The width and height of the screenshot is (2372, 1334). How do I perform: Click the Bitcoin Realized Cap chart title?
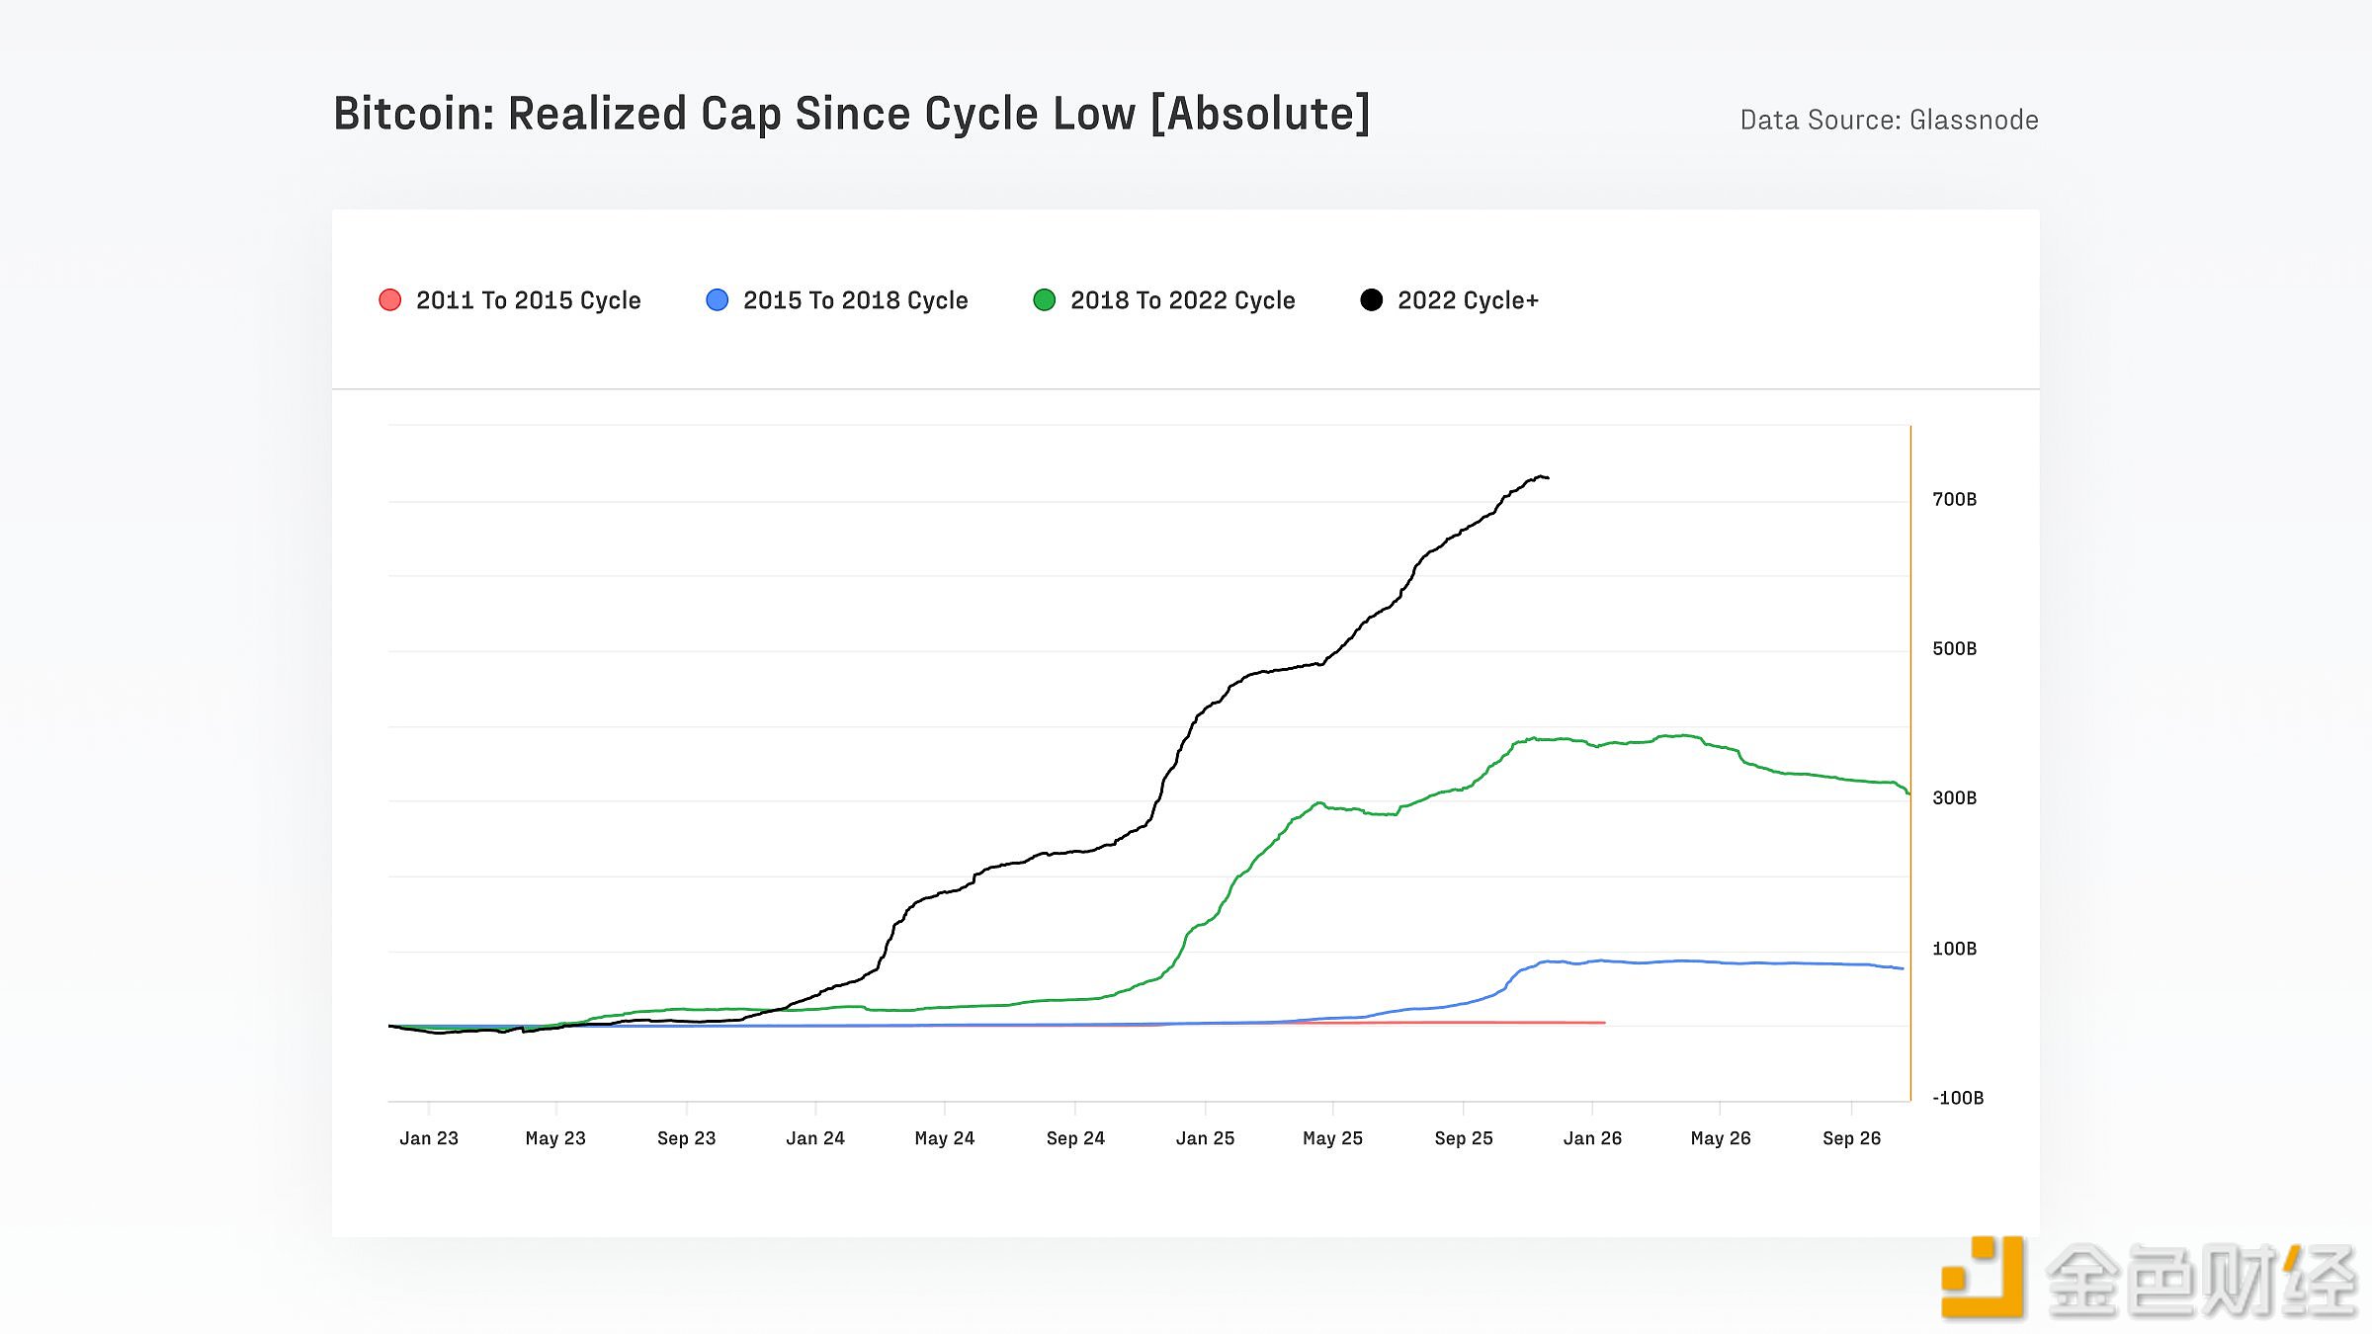coord(852,114)
